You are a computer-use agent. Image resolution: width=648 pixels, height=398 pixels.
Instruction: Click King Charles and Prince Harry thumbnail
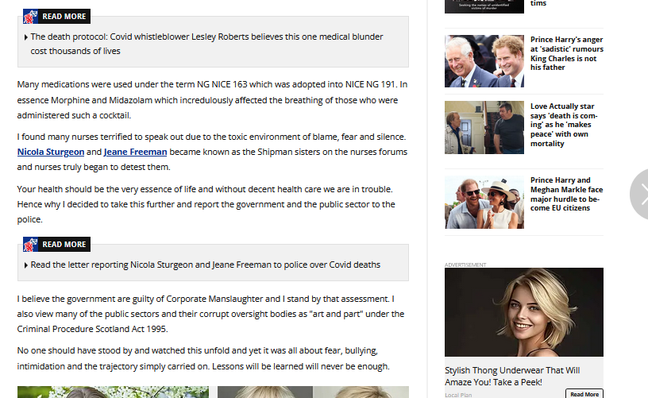(x=484, y=61)
